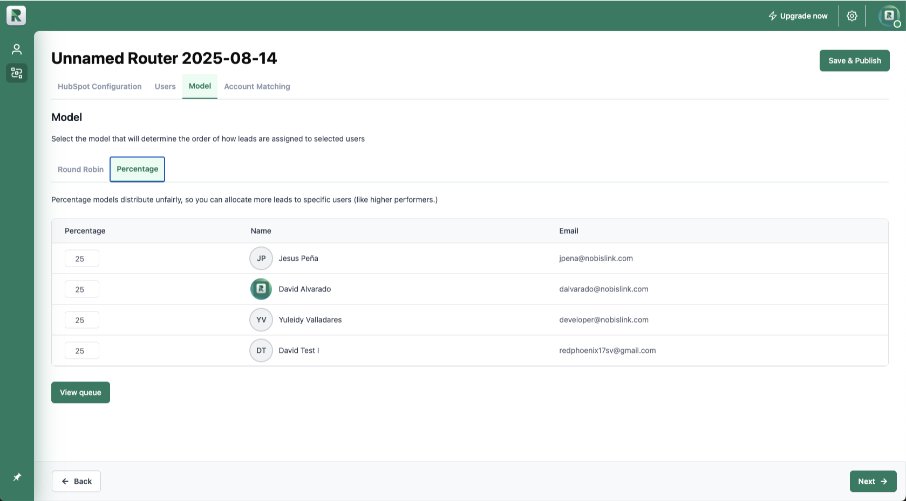The height and width of the screenshot is (501, 906).
Task: Click email redphoenix17sv@gmail.com
Action: pos(608,351)
